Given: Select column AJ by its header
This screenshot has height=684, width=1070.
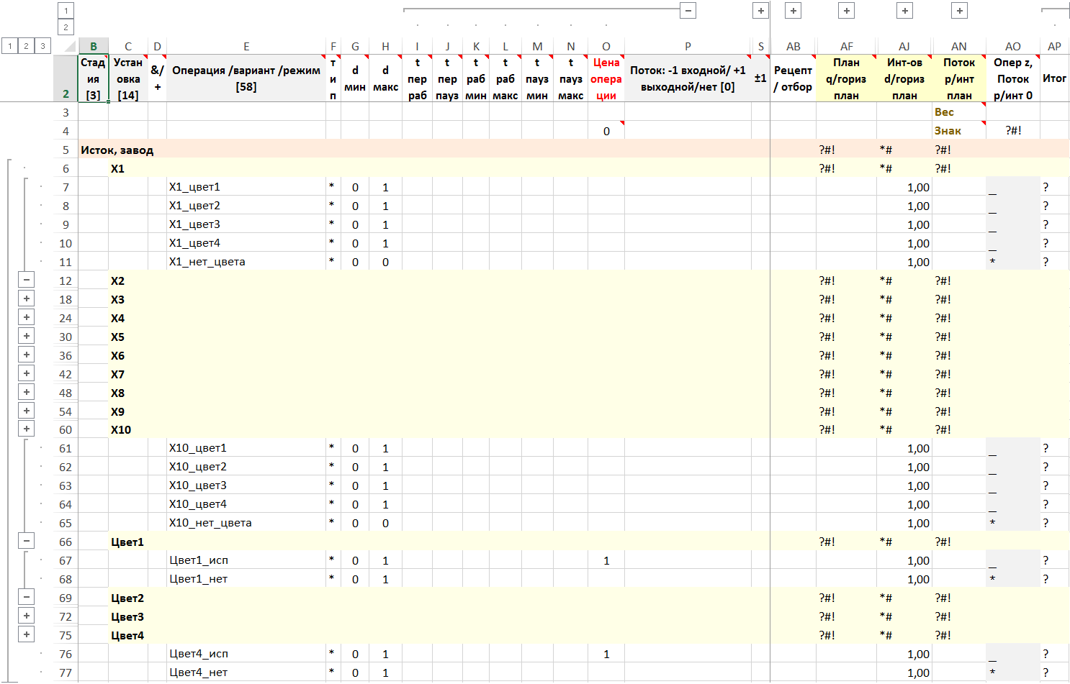Looking at the screenshot, I should 904,47.
